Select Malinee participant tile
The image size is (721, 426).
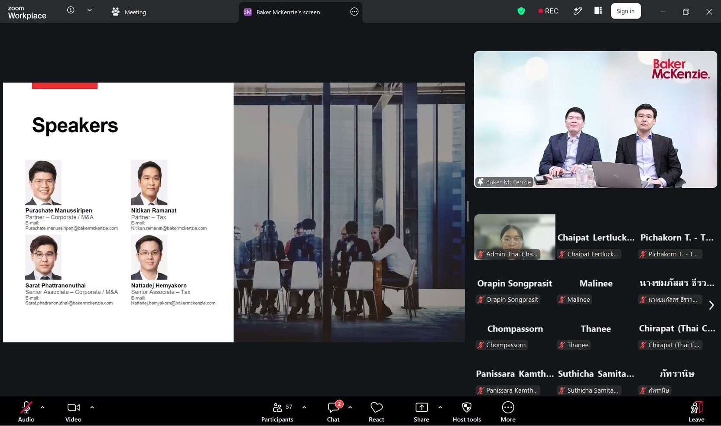point(596,283)
